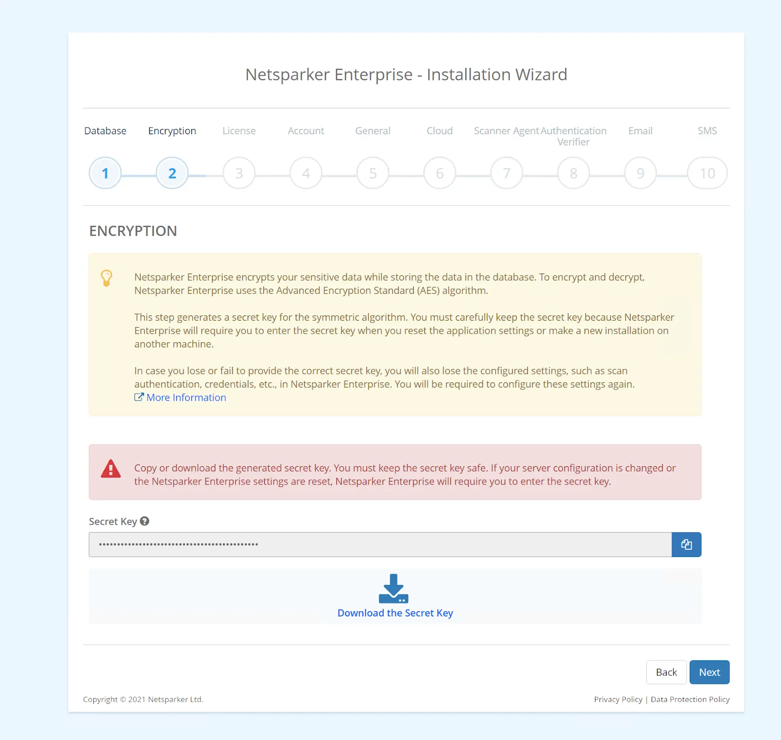
Task: Click the Secret Key field label
Action: pyautogui.click(x=113, y=521)
